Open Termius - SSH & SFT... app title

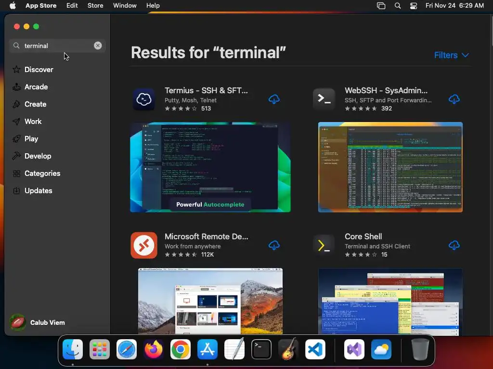point(206,90)
